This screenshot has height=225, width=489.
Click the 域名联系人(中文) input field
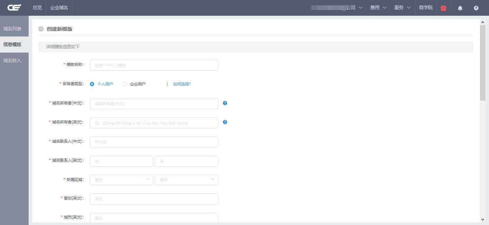tap(154, 142)
